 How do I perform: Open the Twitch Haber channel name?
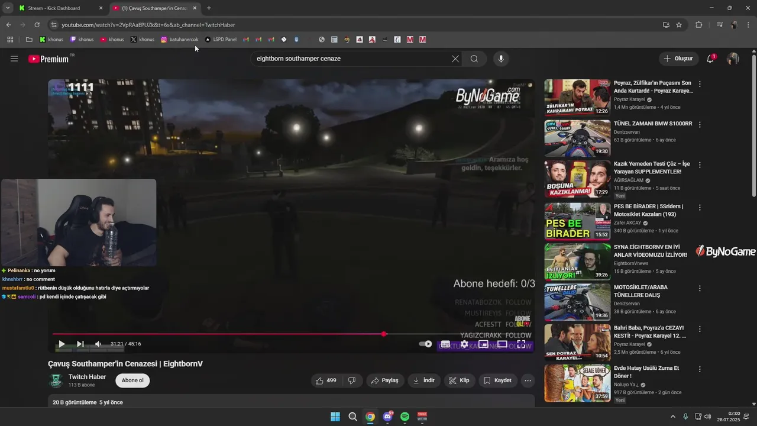pyautogui.click(x=87, y=377)
